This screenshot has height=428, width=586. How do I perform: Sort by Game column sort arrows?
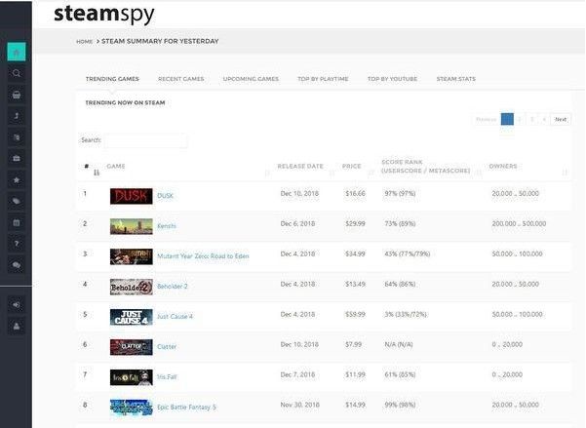click(x=267, y=173)
